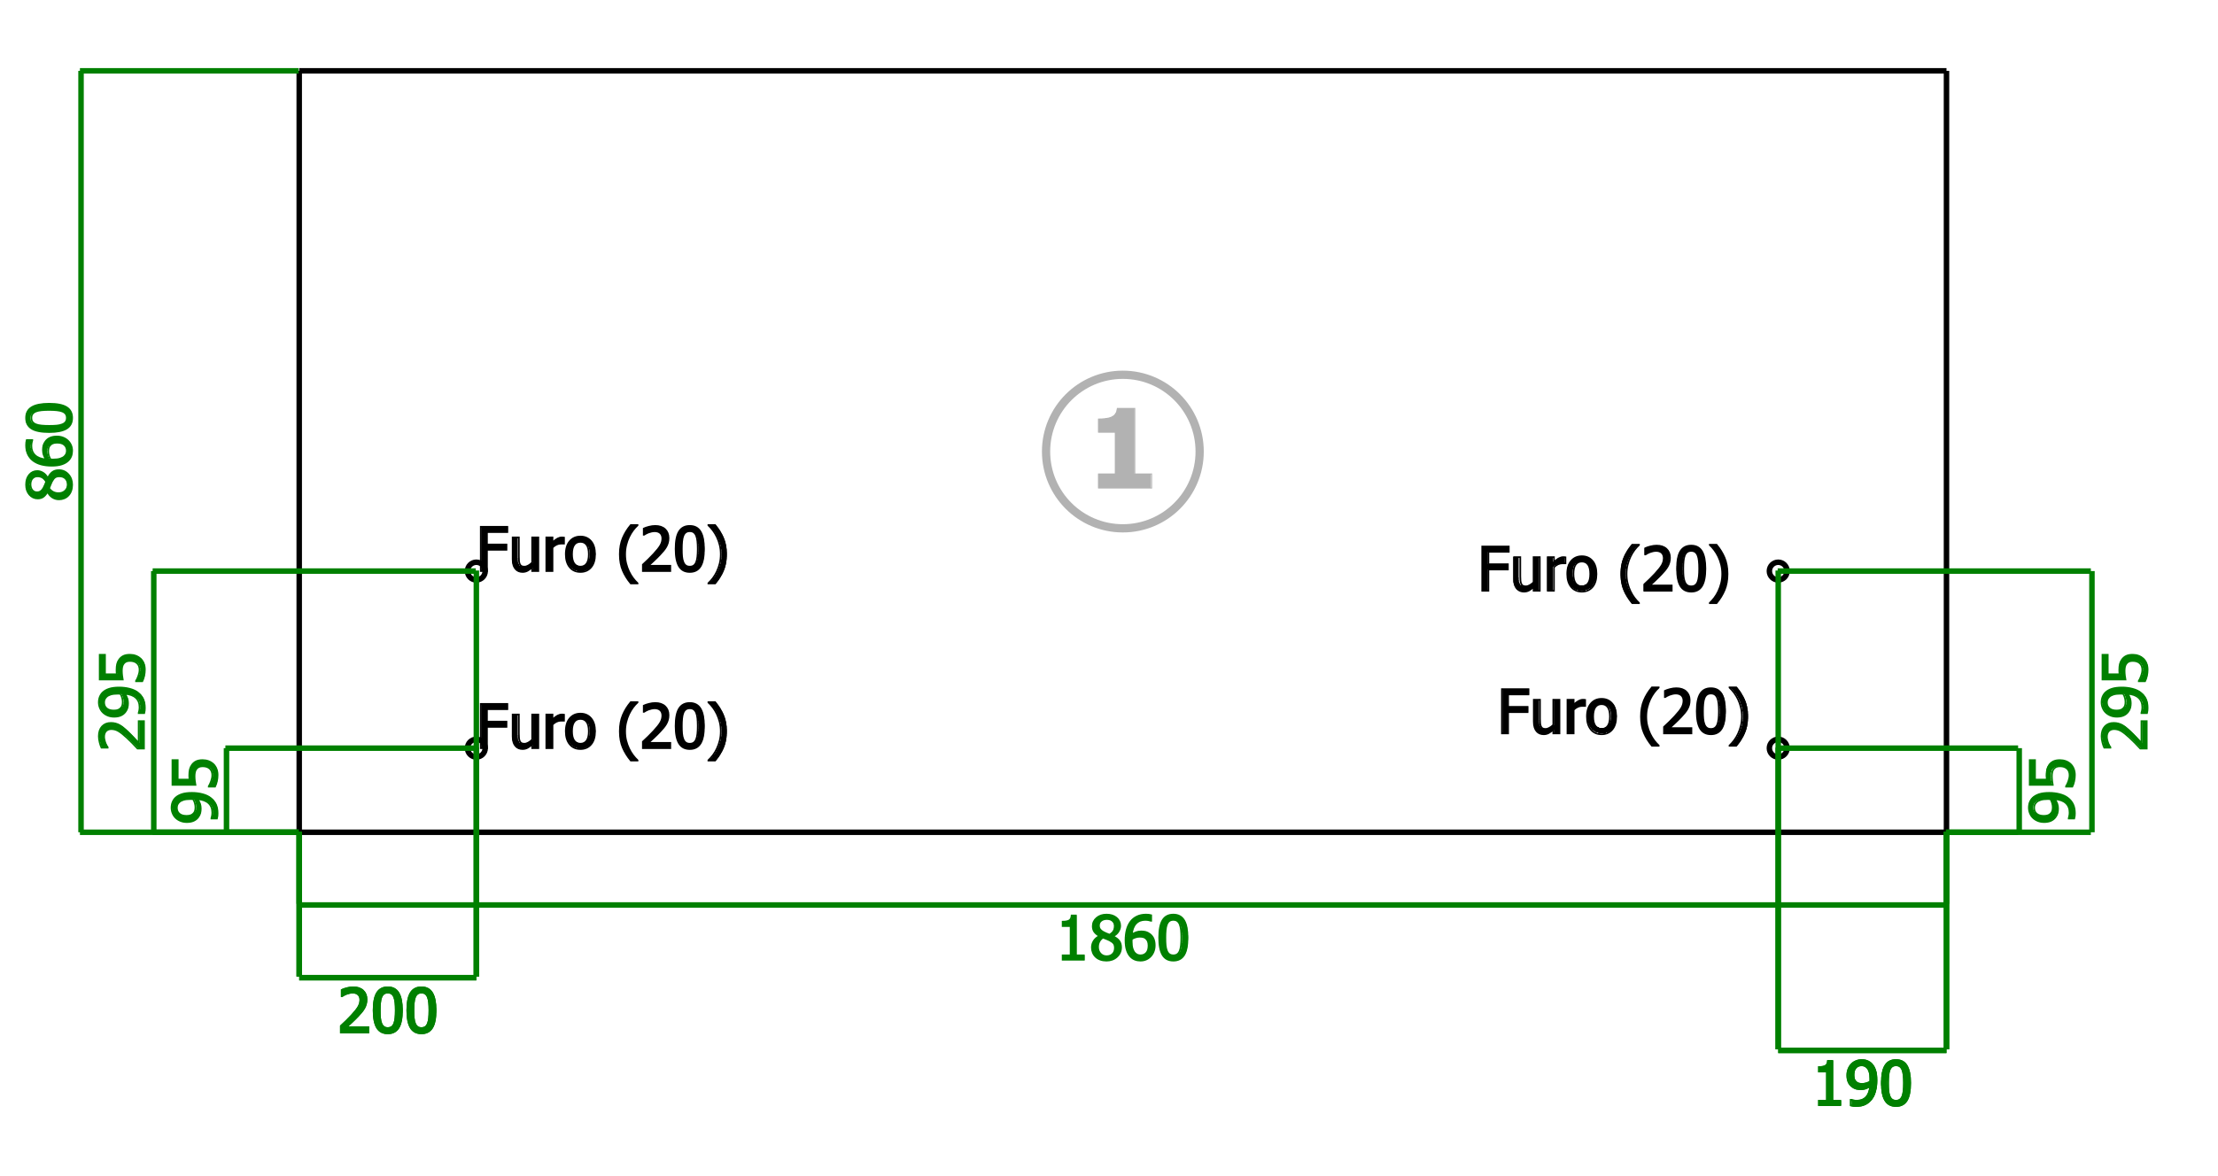Select the lower-left hole circle
Viewport: 2218px width, 1176px height.
pyautogui.click(x=476, y=748)
